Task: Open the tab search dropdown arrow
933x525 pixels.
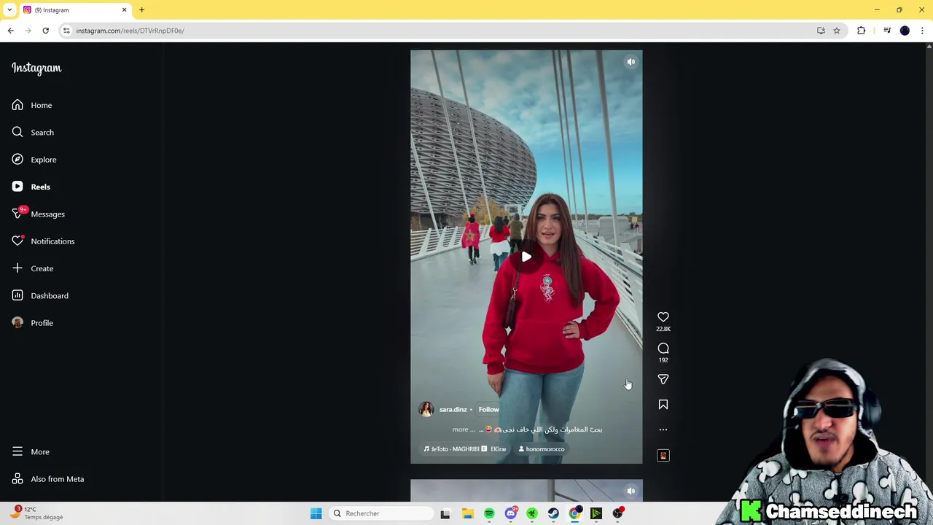Action: point(9,9)
